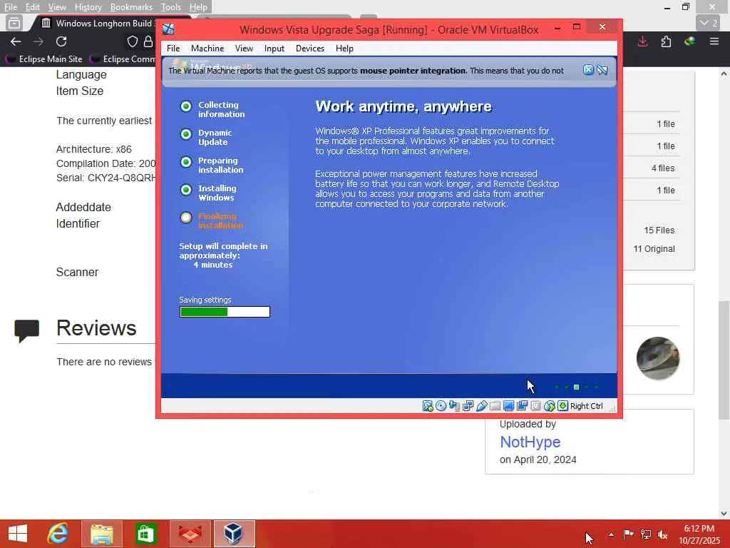
Task: Expand the list-all-tabs dropdown in browser
Action: (x=708, y=22)
